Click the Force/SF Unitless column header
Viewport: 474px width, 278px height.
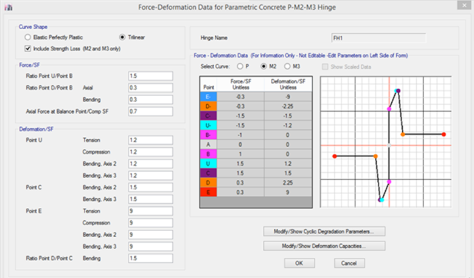click(x=240, y=85)
